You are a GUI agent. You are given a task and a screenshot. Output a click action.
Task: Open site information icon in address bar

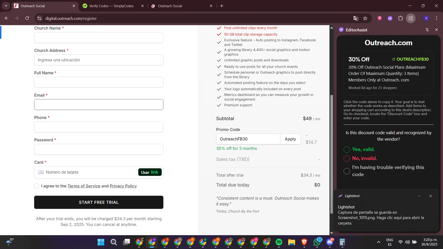[39, 18]
